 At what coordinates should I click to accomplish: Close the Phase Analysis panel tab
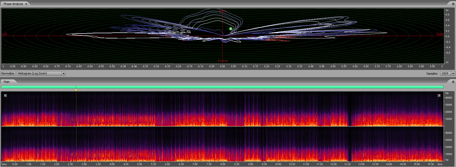26,4
